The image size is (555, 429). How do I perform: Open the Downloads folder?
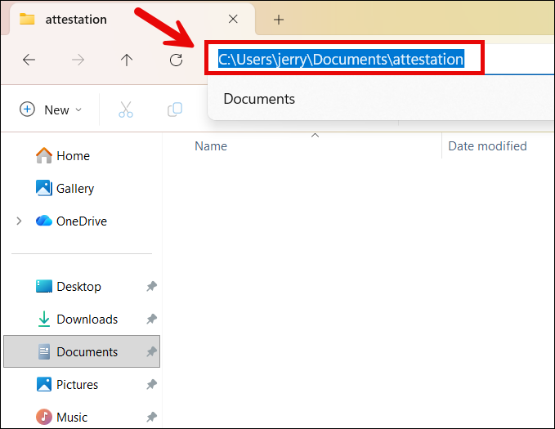tap(87, 320)
